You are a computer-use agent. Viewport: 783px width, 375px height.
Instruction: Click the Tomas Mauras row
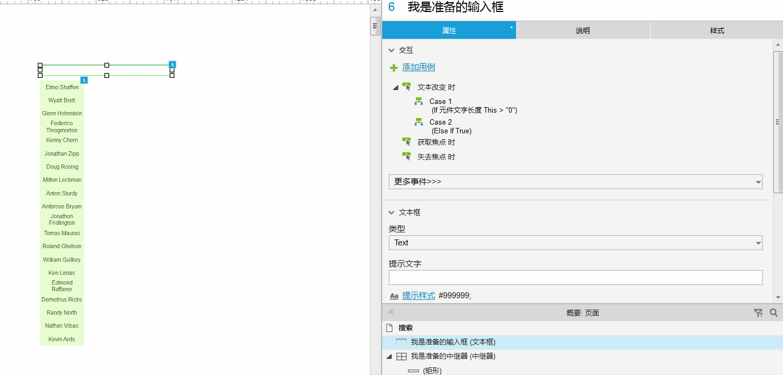coord(62,233)
